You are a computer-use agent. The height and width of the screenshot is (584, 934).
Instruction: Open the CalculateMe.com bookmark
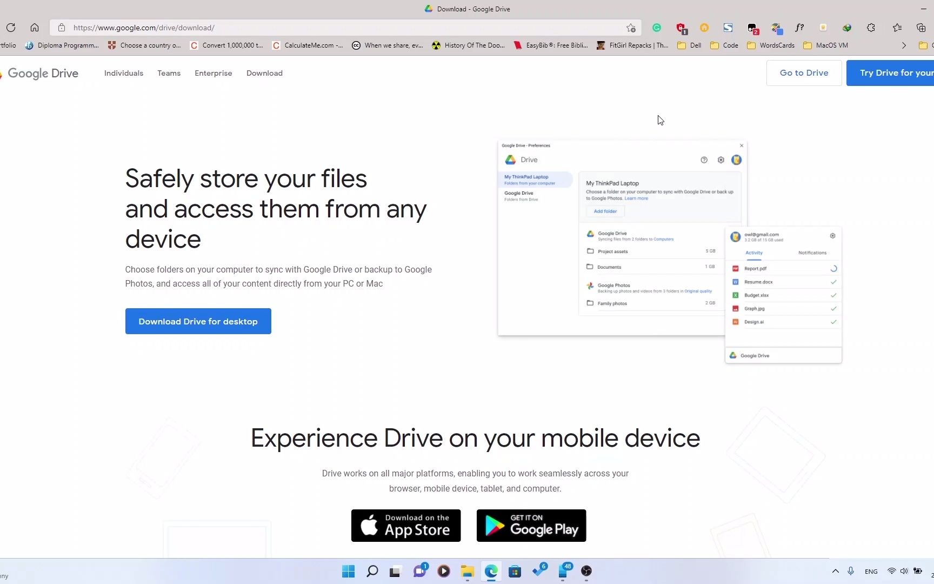[x=308, y=45]
